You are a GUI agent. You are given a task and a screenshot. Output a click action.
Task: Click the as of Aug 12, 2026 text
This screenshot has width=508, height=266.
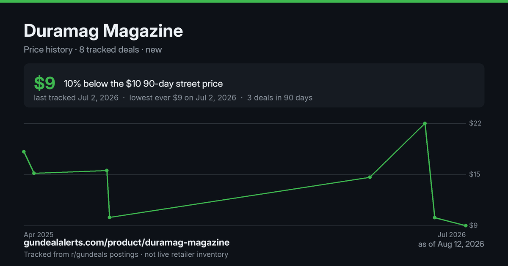[451, 244]
